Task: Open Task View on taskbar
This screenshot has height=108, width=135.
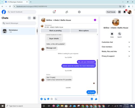Action: (x=49, y=106)
